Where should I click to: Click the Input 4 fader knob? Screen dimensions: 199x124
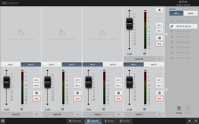click(129, 82)
